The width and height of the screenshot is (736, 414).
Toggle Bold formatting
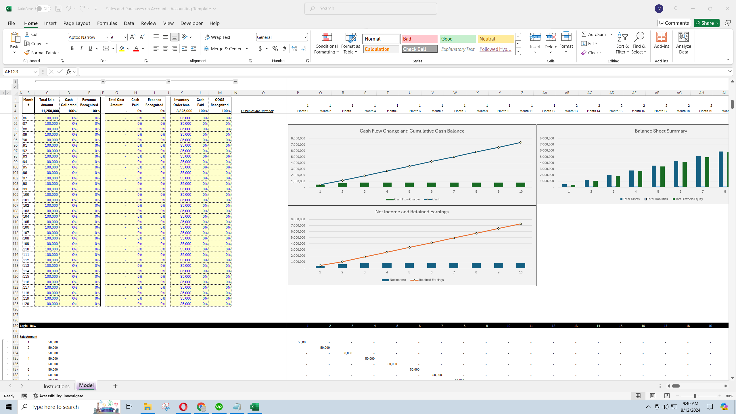click(72, 49)
